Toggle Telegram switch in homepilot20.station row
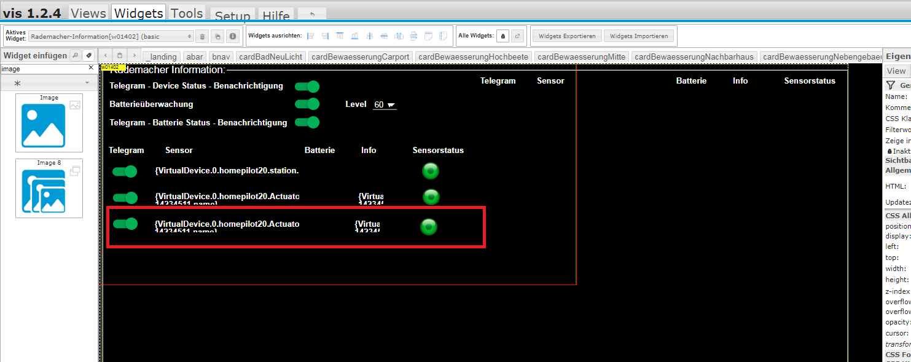911x362 pixels. 125,171
